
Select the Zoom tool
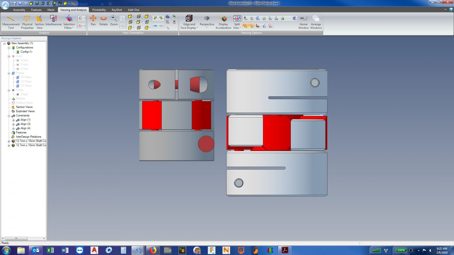tap(114, 20)
